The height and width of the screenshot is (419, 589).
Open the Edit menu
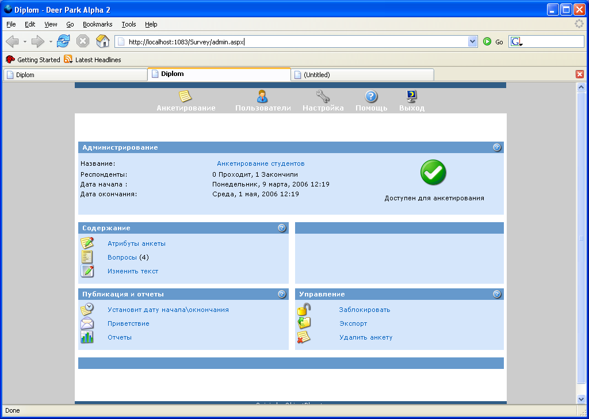[x=30, y=24]
